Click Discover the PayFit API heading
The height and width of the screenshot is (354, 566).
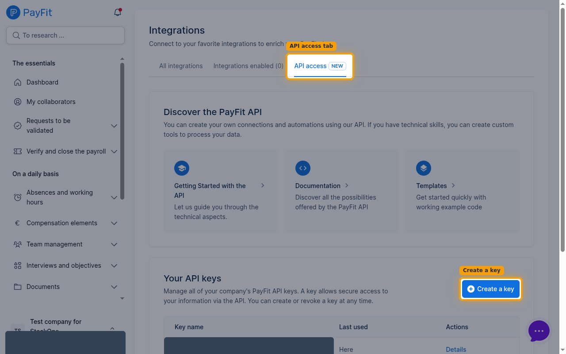coord(213,112)
